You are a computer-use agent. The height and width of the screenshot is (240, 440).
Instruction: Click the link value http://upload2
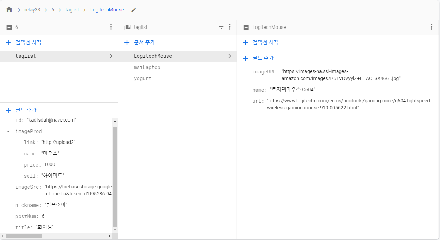click(x=58, y=142)
